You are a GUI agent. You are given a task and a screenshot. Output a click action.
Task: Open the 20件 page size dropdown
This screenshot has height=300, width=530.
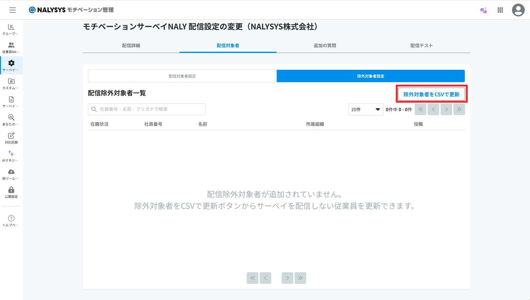(x=366, y=109)
